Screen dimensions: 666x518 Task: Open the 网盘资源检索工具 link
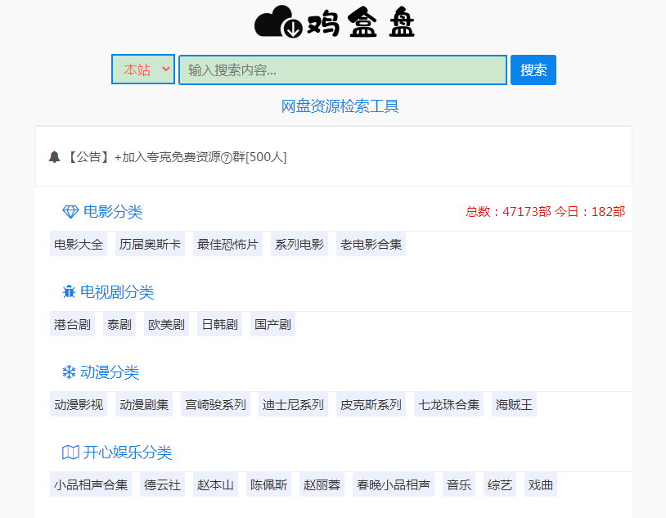340,106
